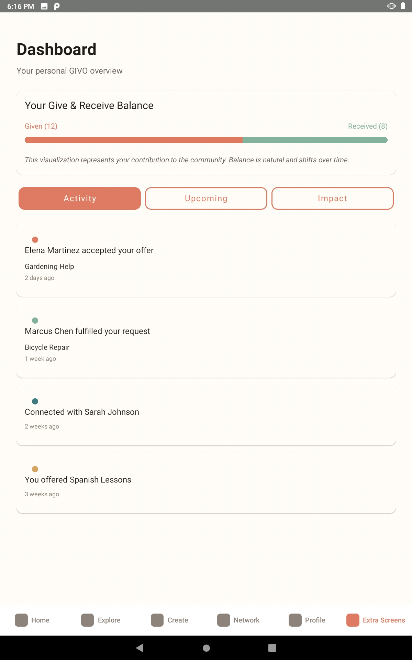This screenshot has height=660, width=412.
Task: Click the give and receive balance bar
Action: (x=206, y=140)
